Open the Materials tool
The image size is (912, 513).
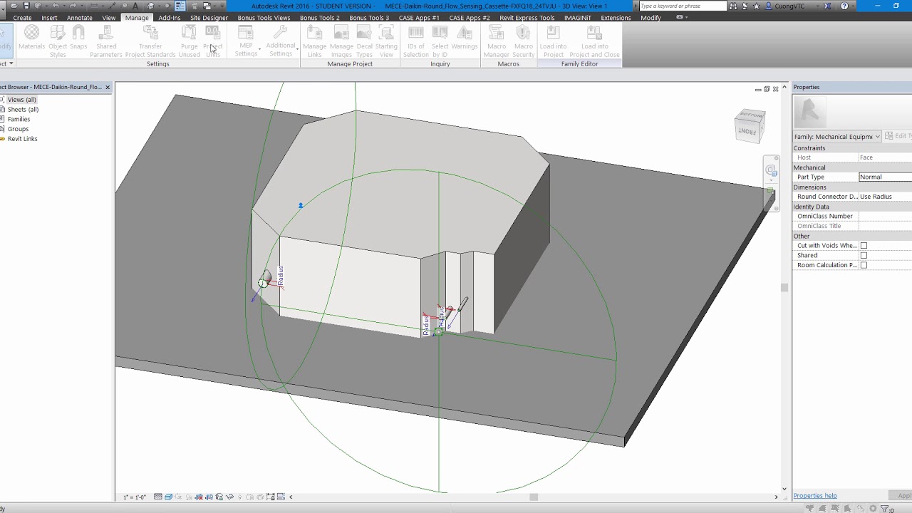click(x=31, y=39)
